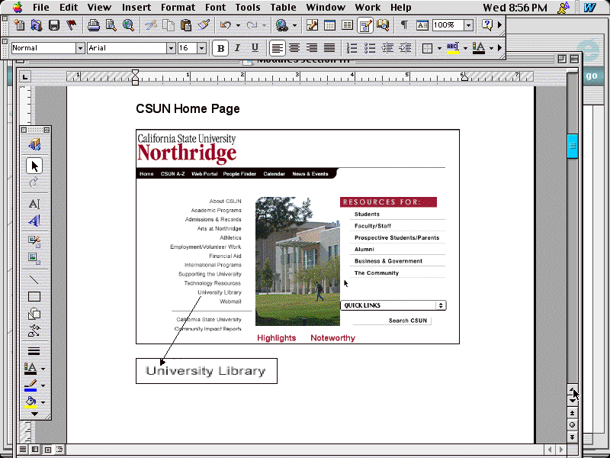Click the Open document toolbar icon
Viewport: 610px width, 458px height.
pos(36,25)
